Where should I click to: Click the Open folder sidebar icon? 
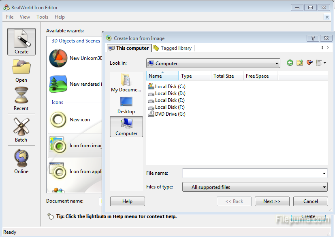(21, 70)
